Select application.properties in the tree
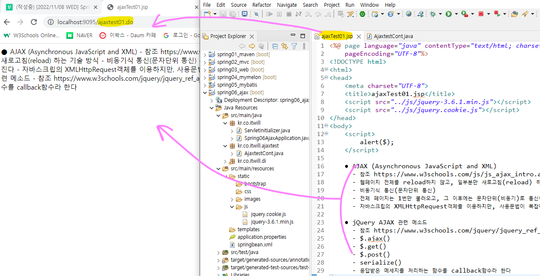This screenshot has width=540, height=276. (x=258, y=237)
